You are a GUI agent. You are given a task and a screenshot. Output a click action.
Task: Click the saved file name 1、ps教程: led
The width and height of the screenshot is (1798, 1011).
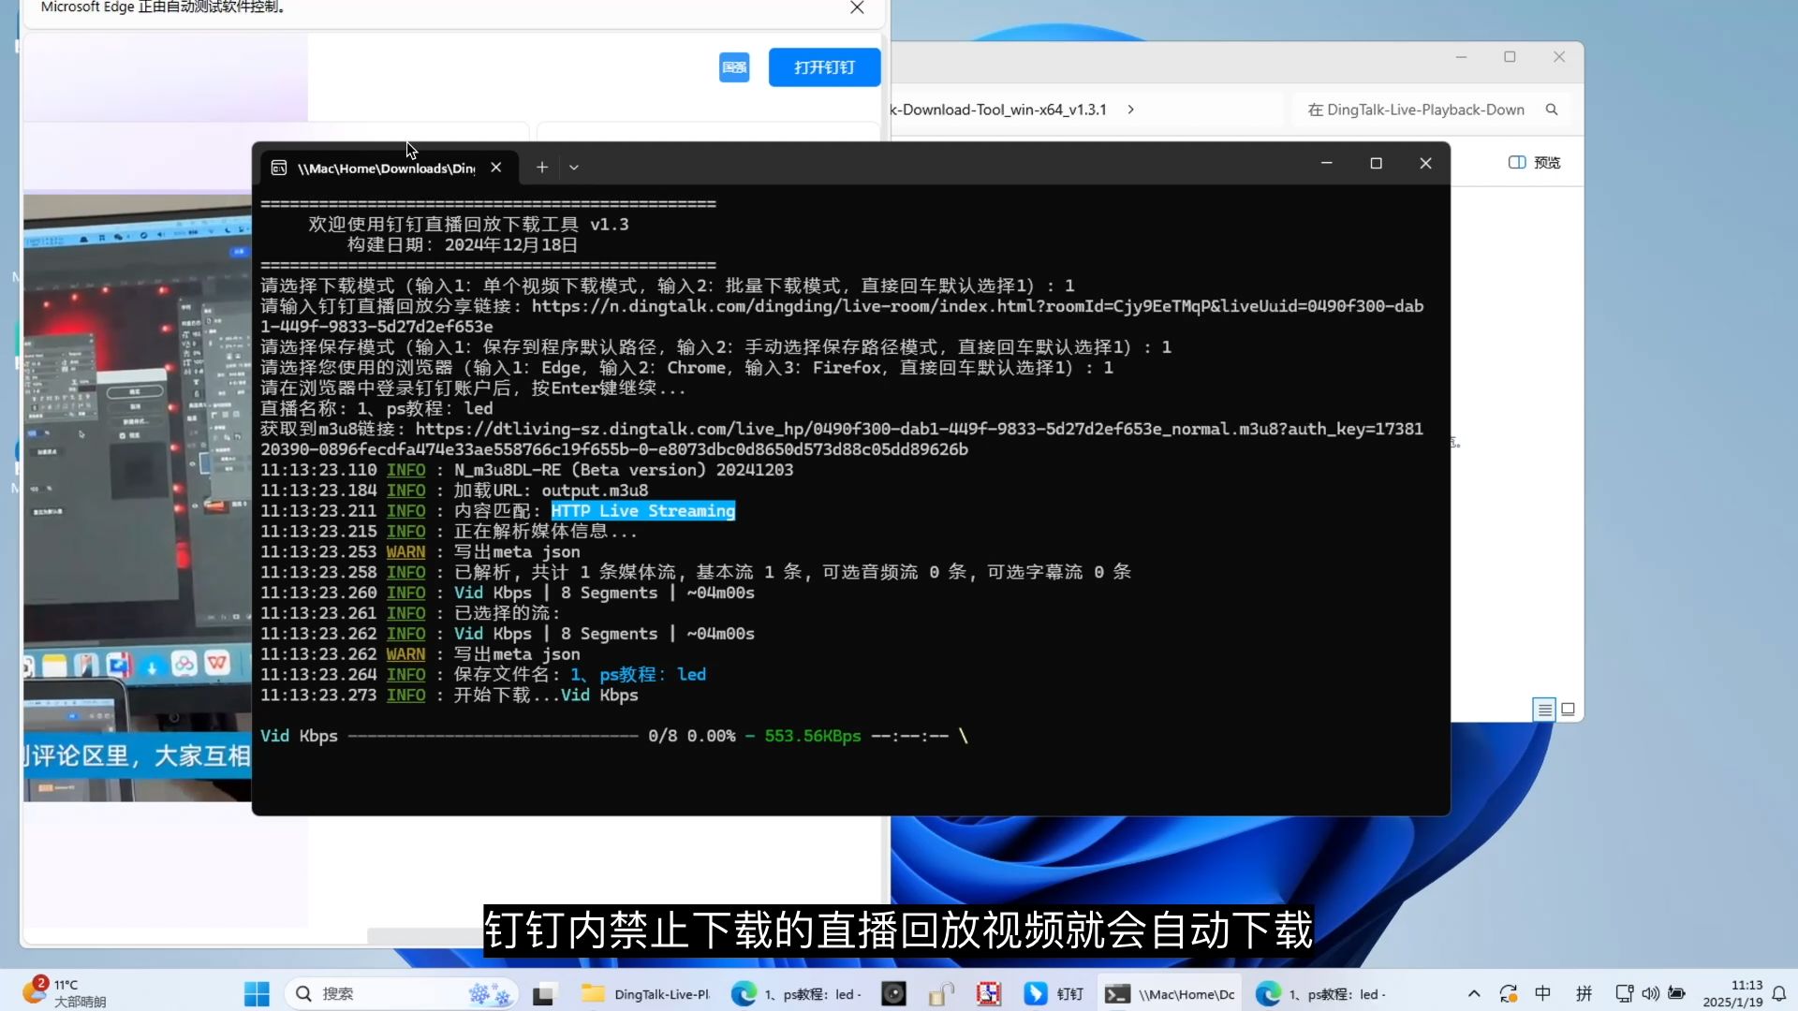(638, 675)
